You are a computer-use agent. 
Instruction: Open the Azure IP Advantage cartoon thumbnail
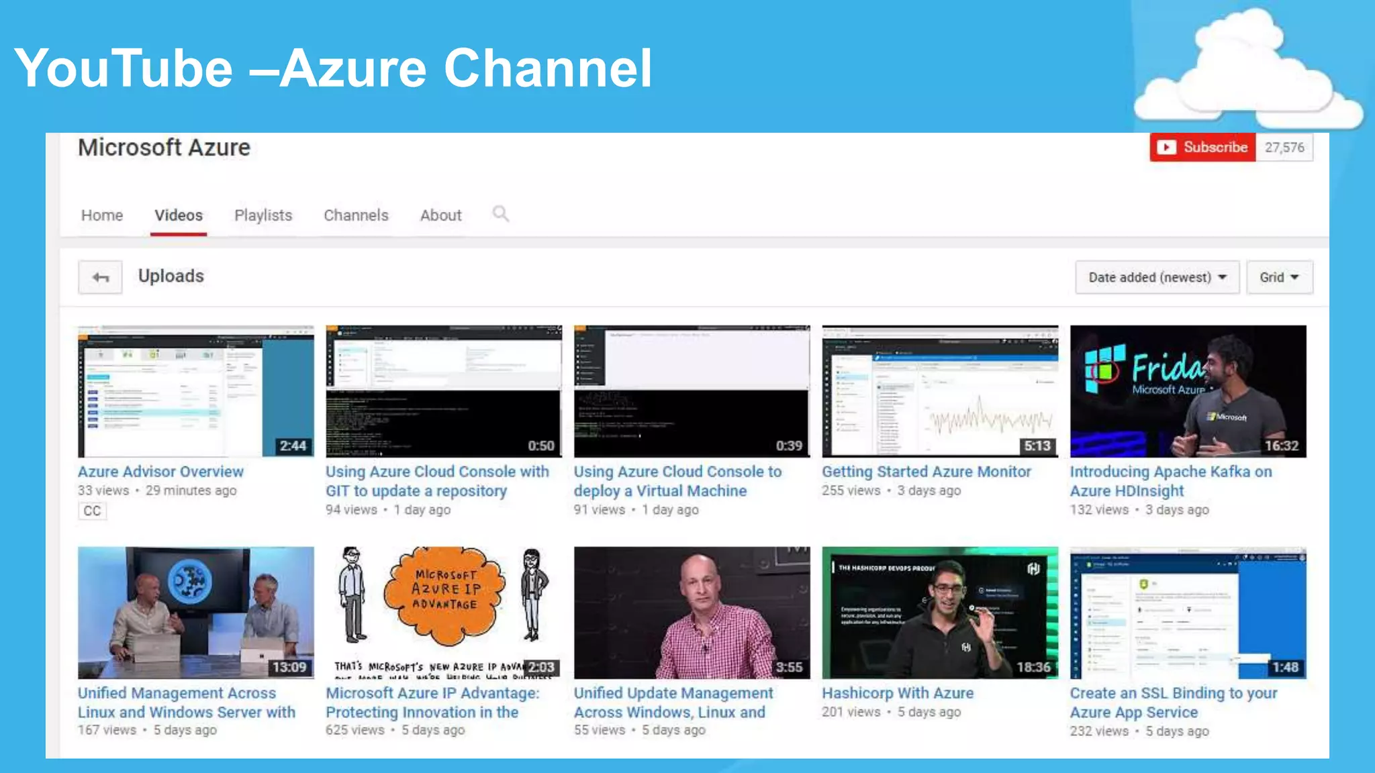coord(443,612)
